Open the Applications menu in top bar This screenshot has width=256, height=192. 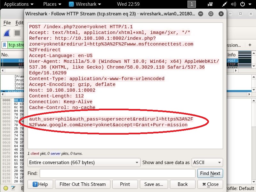click(19, 4)
